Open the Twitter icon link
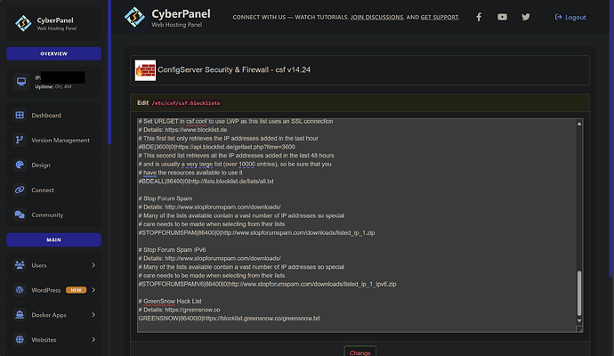This screenshot has height=356, width=614. [x=526, y=17]
